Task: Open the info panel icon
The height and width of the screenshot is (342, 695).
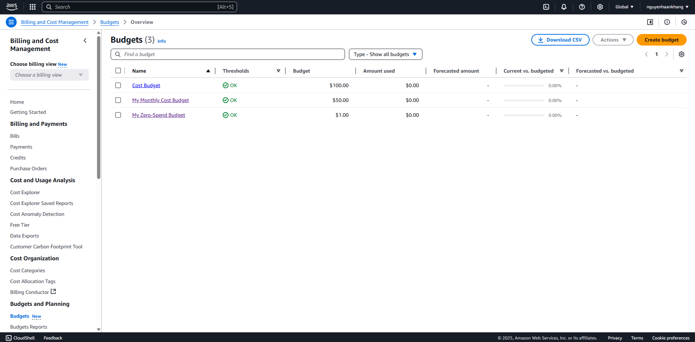Action: [x=667, y=22]
